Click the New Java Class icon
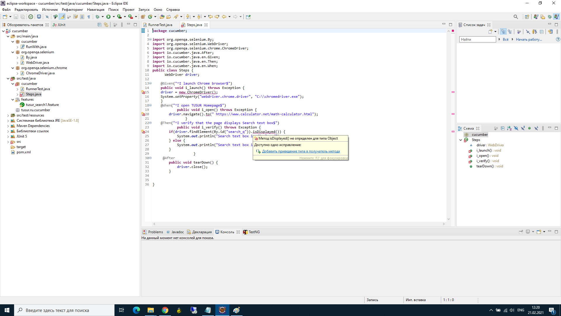561x316 pixels. [x=150, y=17]
